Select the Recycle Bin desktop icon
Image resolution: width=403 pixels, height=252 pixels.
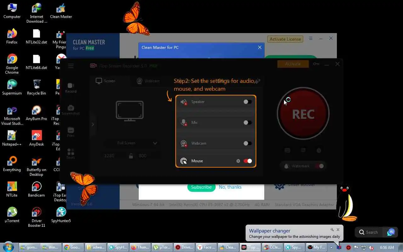click(x=37, y=87)
